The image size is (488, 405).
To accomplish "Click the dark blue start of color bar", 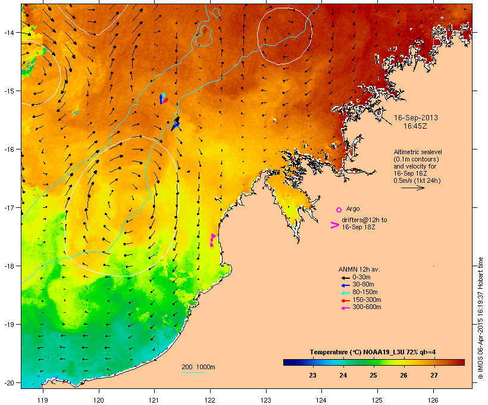I will [x=287, y=362].
